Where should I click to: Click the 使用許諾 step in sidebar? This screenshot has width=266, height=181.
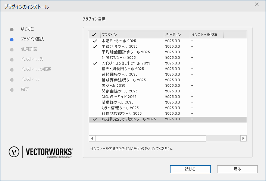pos(29,49)
